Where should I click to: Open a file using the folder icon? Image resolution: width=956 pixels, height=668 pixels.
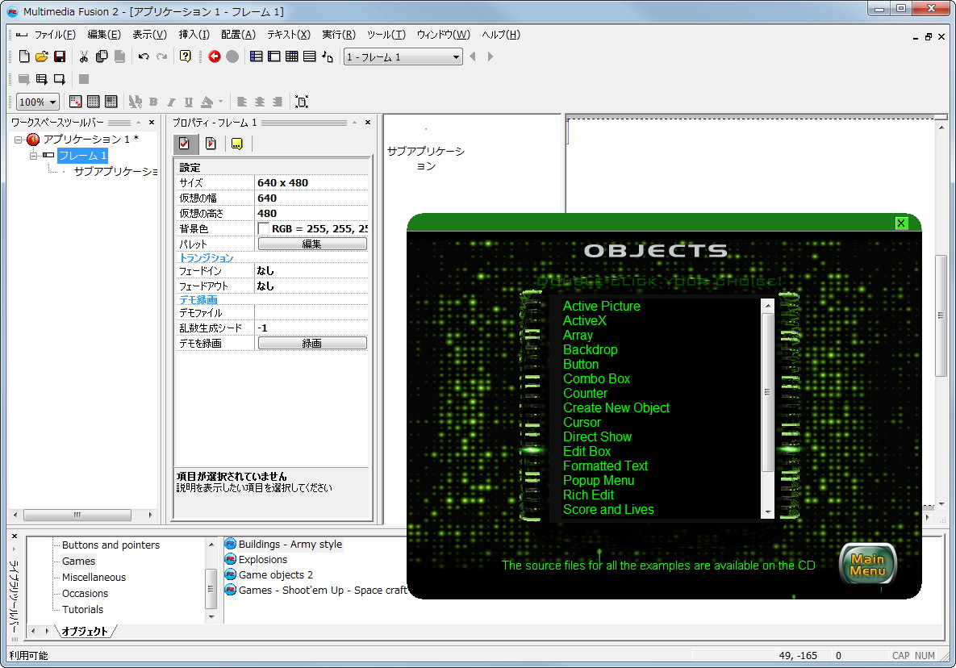tap(41, 56)
